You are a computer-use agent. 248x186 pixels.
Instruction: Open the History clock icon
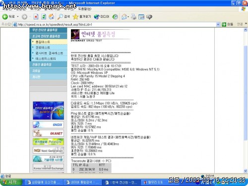point(115,17)
